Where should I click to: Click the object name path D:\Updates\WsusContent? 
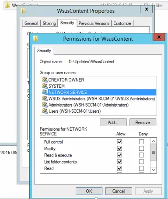point(91,62)
